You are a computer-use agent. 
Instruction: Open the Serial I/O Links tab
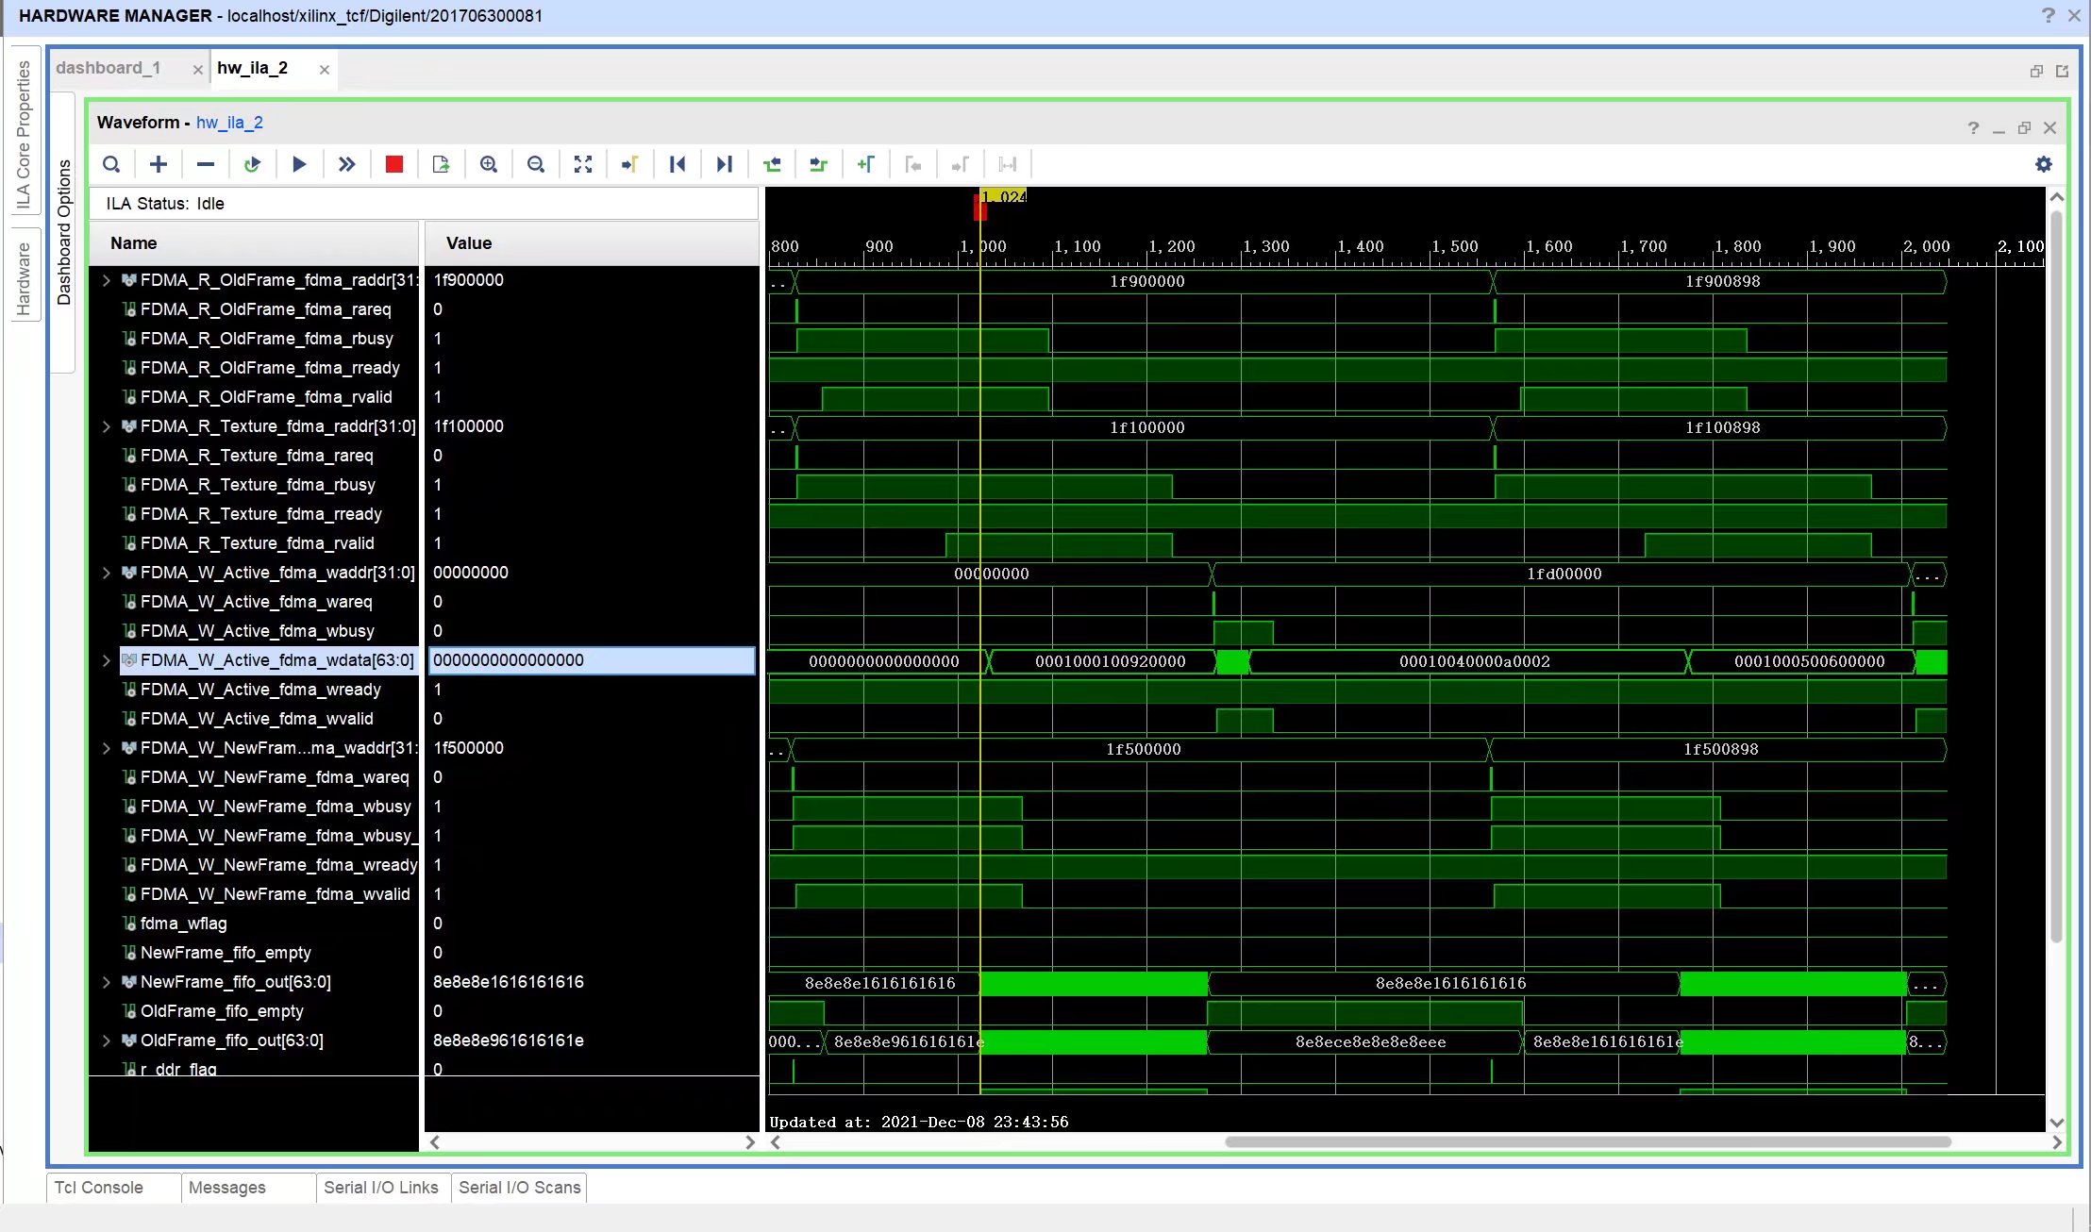pos(381,1188)
